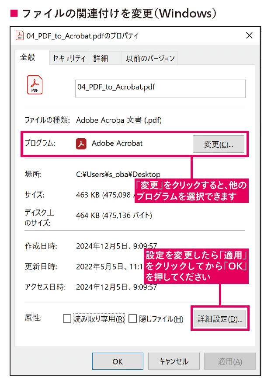
Task: Click the PDF icon in the title bar
Action: click(19, 35)
